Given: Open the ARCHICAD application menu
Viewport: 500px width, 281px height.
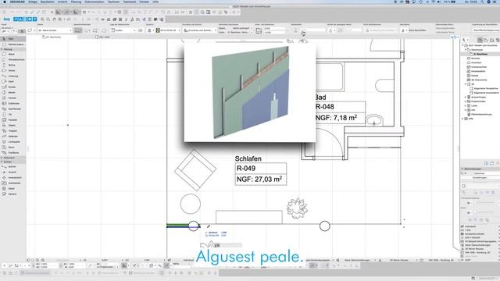Looking at the screenshot, I should [17, 2].
